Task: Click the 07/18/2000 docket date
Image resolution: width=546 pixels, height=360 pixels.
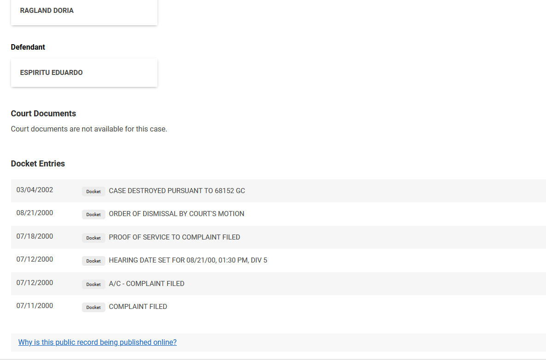Action: pos(35,236)
